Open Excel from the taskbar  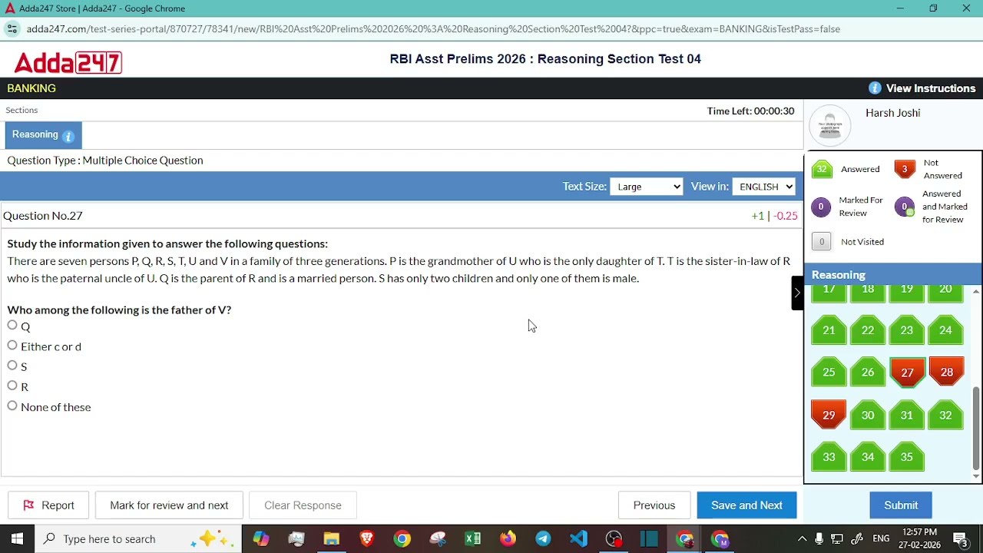tap(472, 539)
